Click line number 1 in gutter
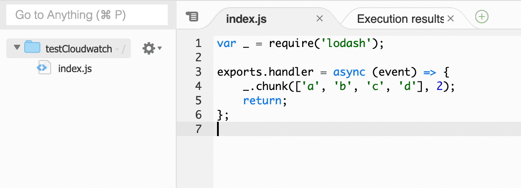The image size is (521, 188). (x=198, y=43)
